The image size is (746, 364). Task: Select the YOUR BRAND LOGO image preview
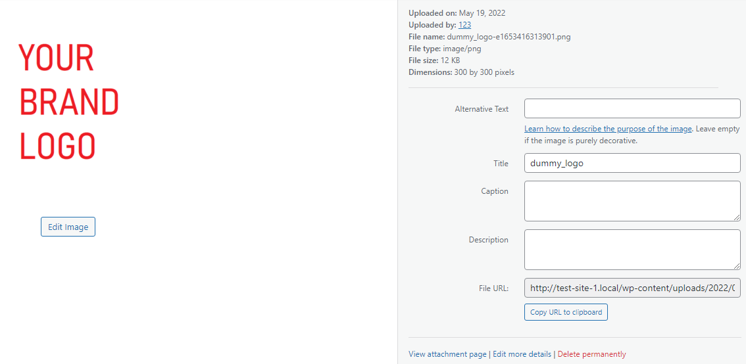[68, 101]
